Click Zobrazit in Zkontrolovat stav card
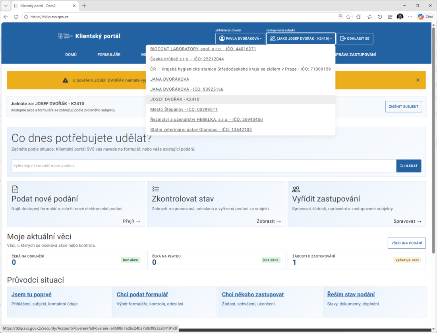Screen dimensions: 437x333 (269, 221)
